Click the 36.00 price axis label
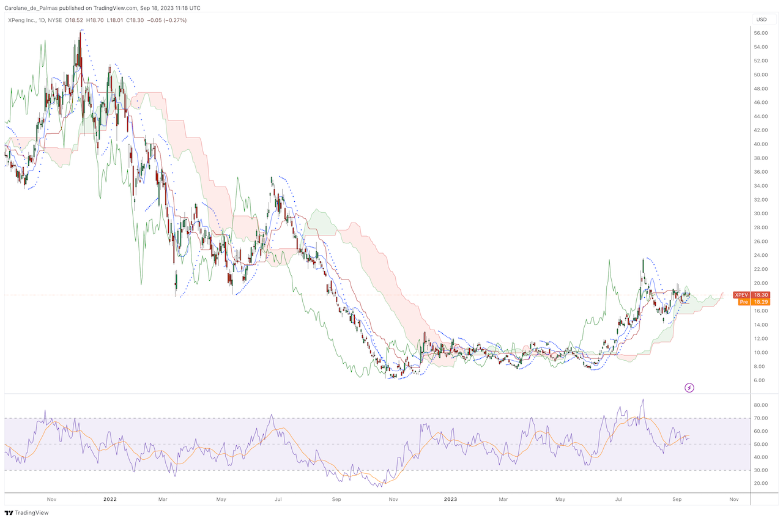Image resolution: width=783 pixels, height=521 pixels. point(760,172)
